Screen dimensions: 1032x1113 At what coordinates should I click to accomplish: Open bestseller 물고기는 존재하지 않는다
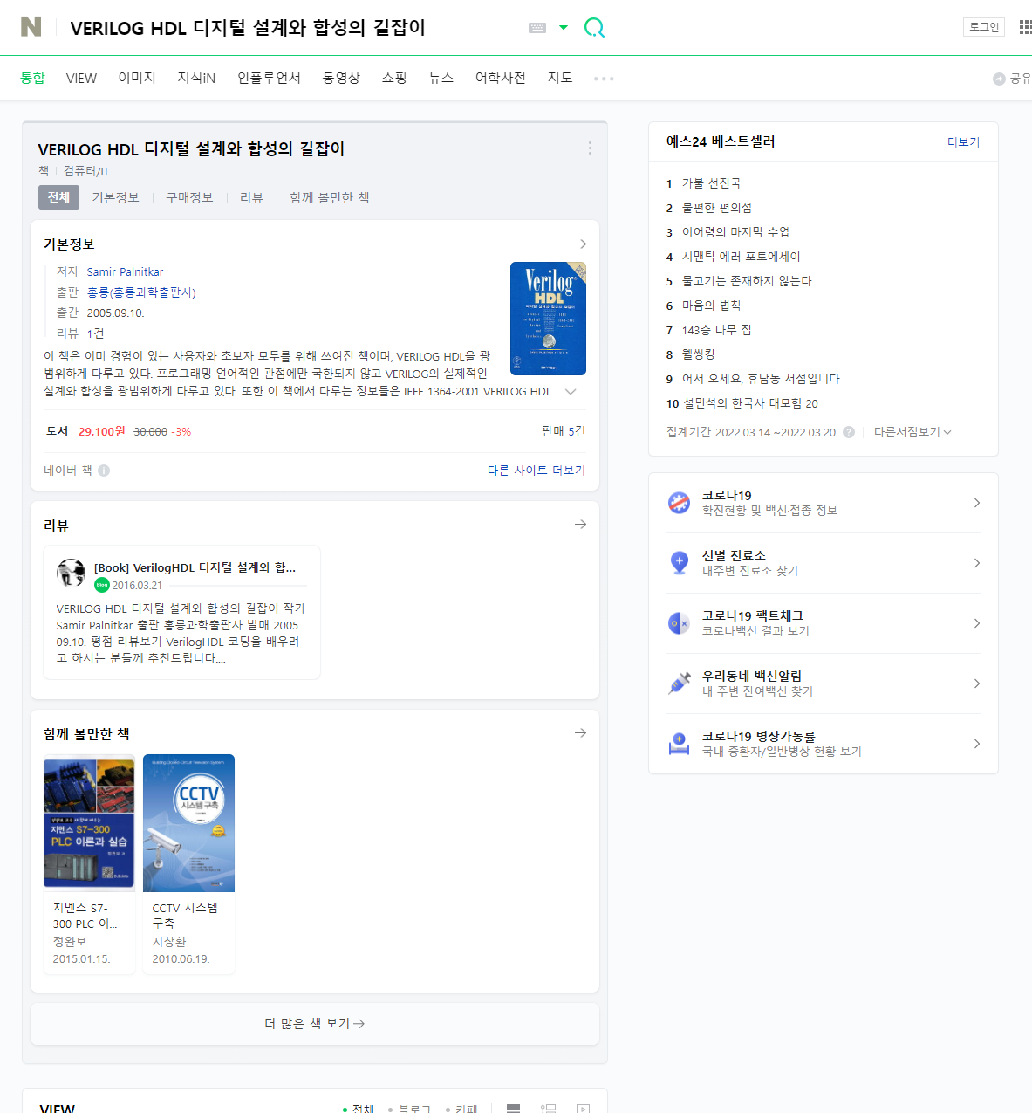coord(747,281)
